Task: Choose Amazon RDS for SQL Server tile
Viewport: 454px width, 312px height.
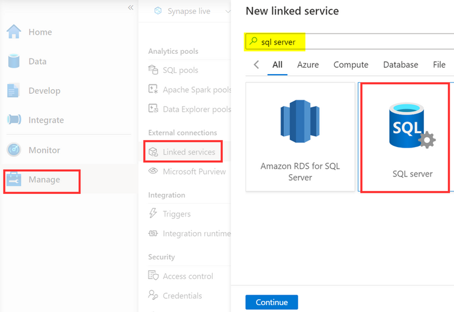Action: pyautogui.click(x=300, y=137)
